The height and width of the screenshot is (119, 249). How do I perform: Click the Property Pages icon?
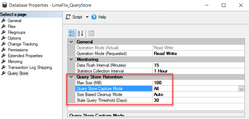(x=91, y=33)
